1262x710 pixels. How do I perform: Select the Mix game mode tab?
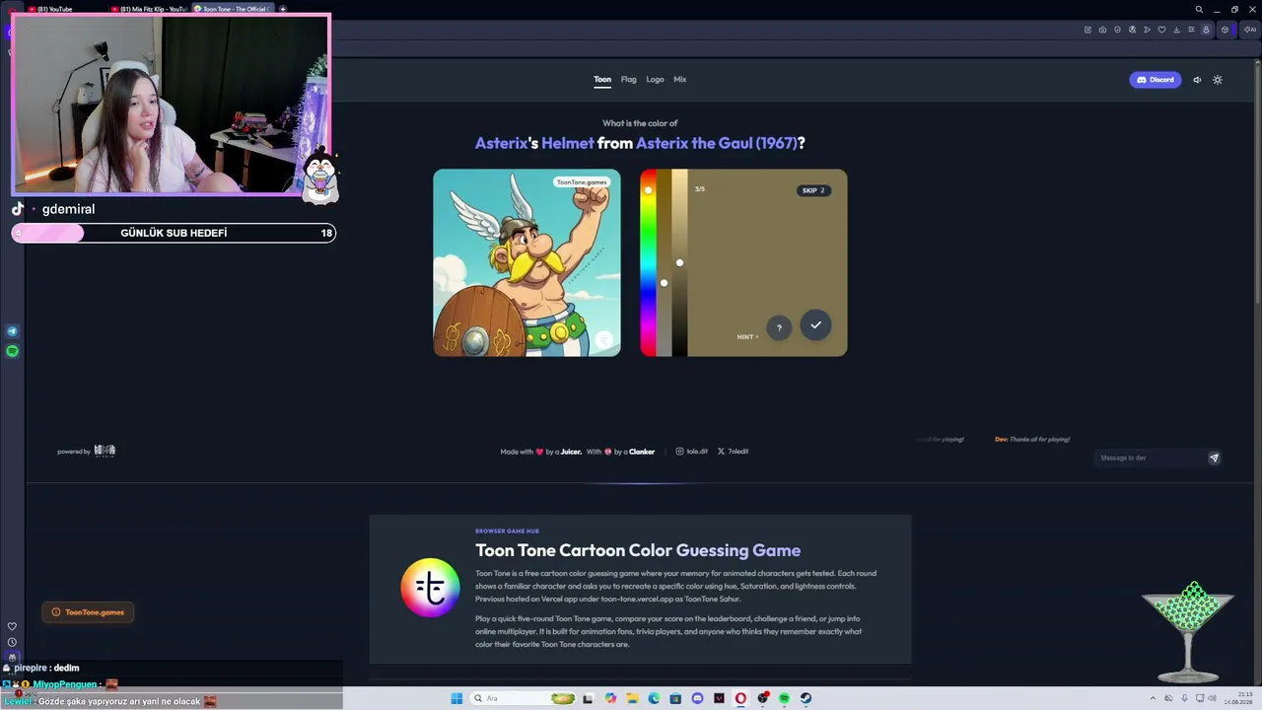[679, 79]
